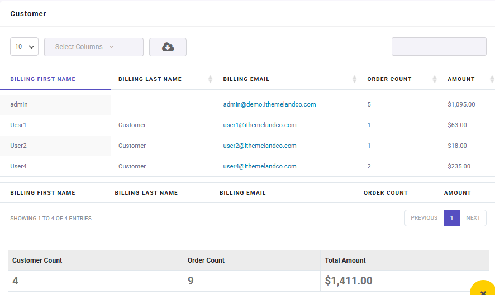
Task: Click the cloud download export icon
Action: (x=168, y=47)
